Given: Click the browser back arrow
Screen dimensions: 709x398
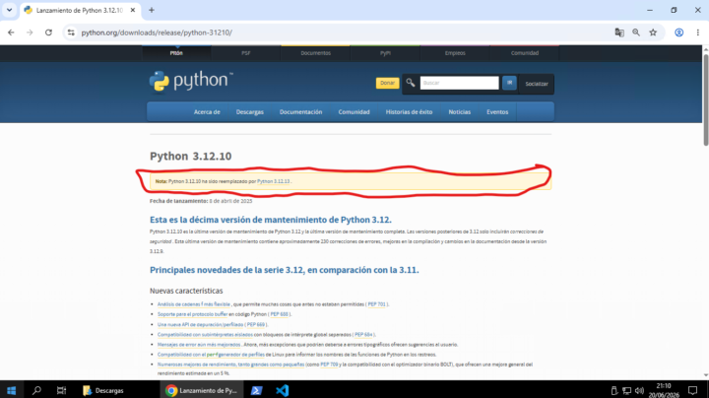Looking at the screenshot, I should pyautogui.click(x=11, y=33).
